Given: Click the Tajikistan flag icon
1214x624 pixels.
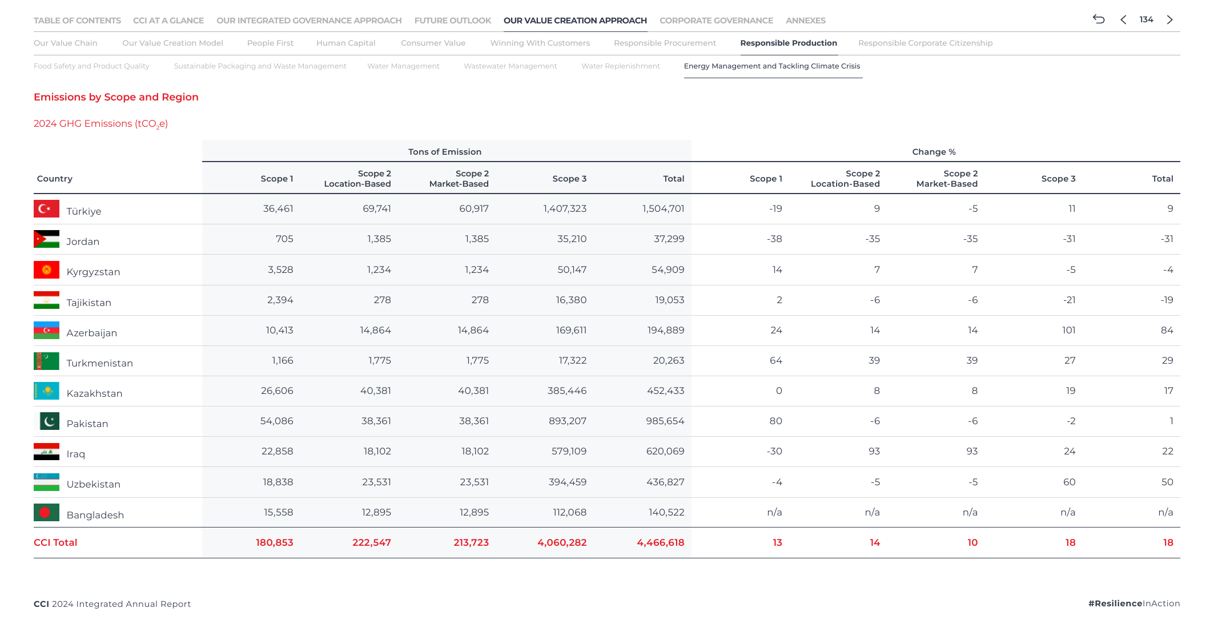Looking at the screenshot, I should pos(46,300).
